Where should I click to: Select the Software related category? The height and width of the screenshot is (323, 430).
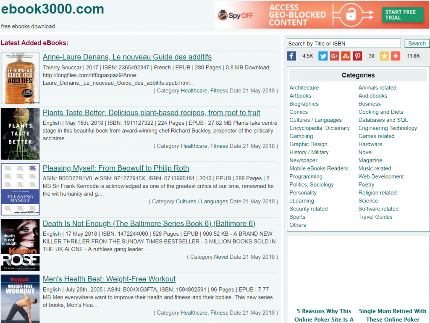[x=378, y=209]
